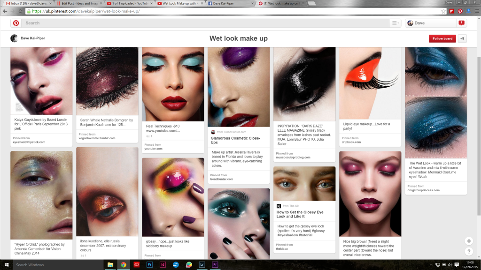Open the question mark help button

pos(469,252)
